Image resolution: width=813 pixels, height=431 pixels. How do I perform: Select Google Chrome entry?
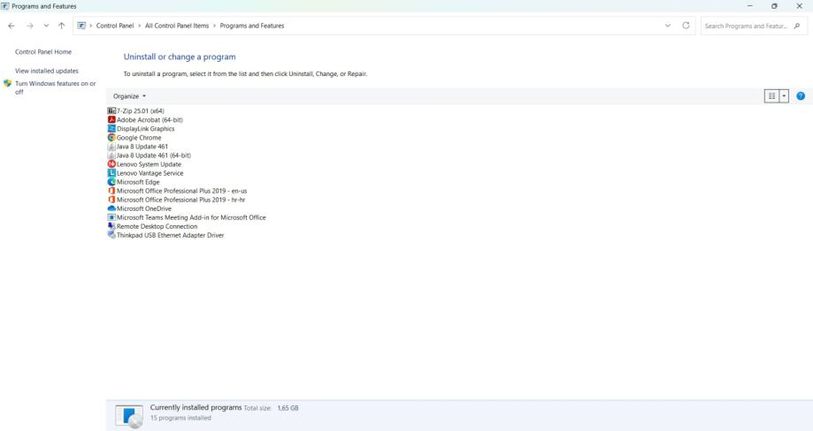138,138
